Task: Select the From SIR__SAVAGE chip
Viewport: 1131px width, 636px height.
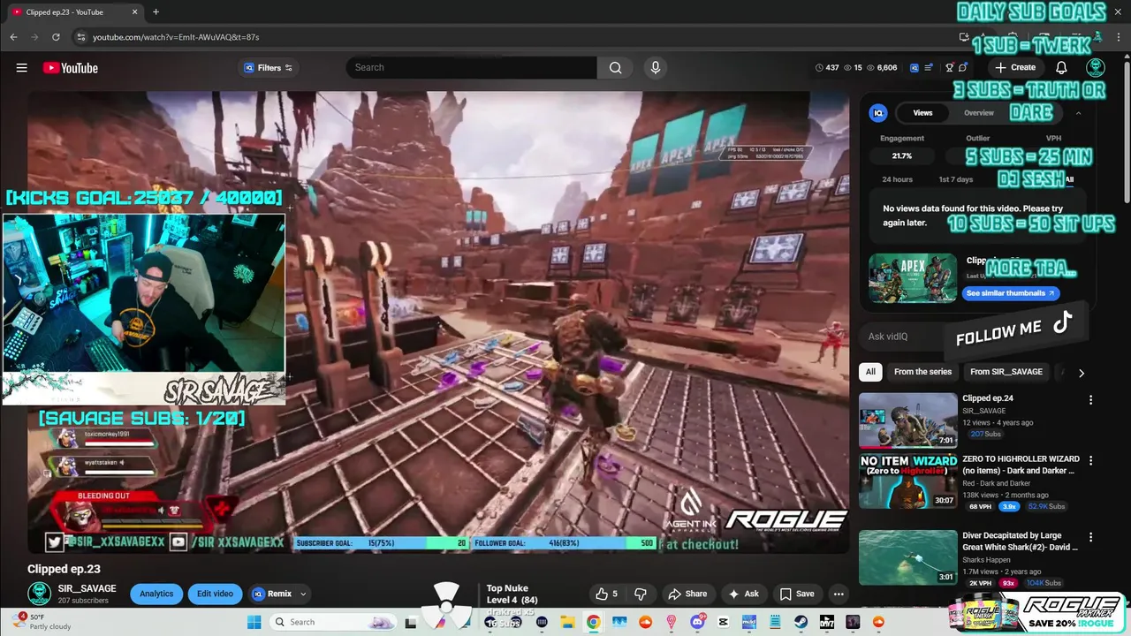Action: 1006,372
